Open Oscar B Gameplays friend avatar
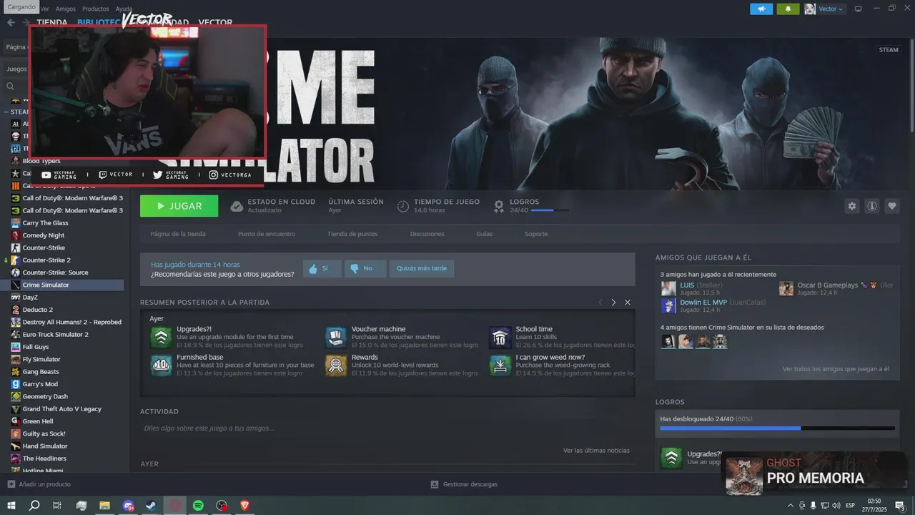This screenshot has height=515, width=915. (786, 288)
